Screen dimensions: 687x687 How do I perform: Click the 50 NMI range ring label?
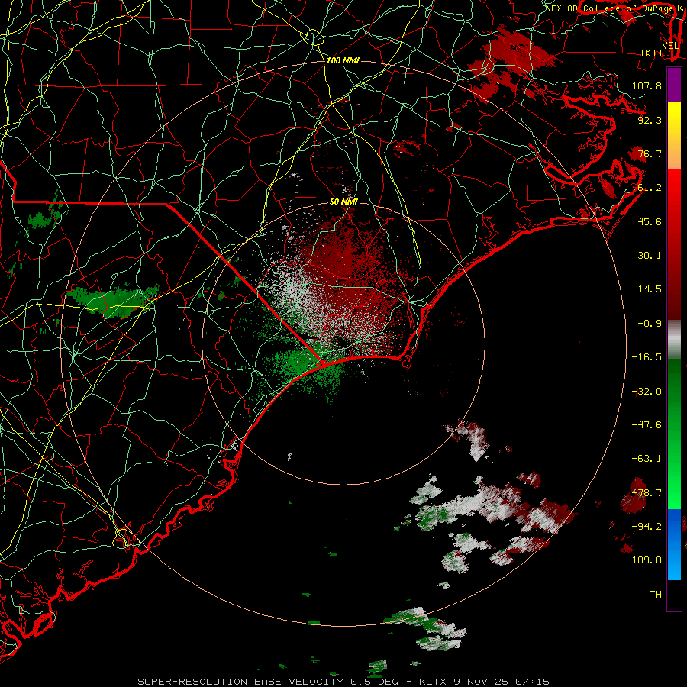344,202
